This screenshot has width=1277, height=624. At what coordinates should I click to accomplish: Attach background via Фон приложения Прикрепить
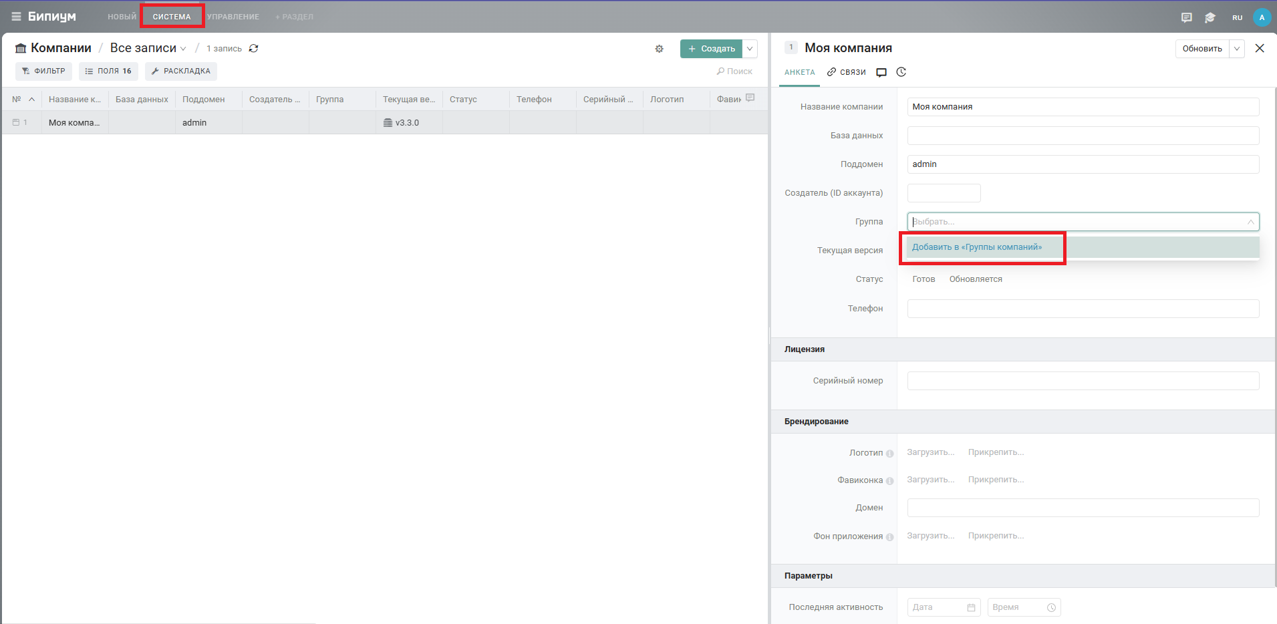(996, 536)
